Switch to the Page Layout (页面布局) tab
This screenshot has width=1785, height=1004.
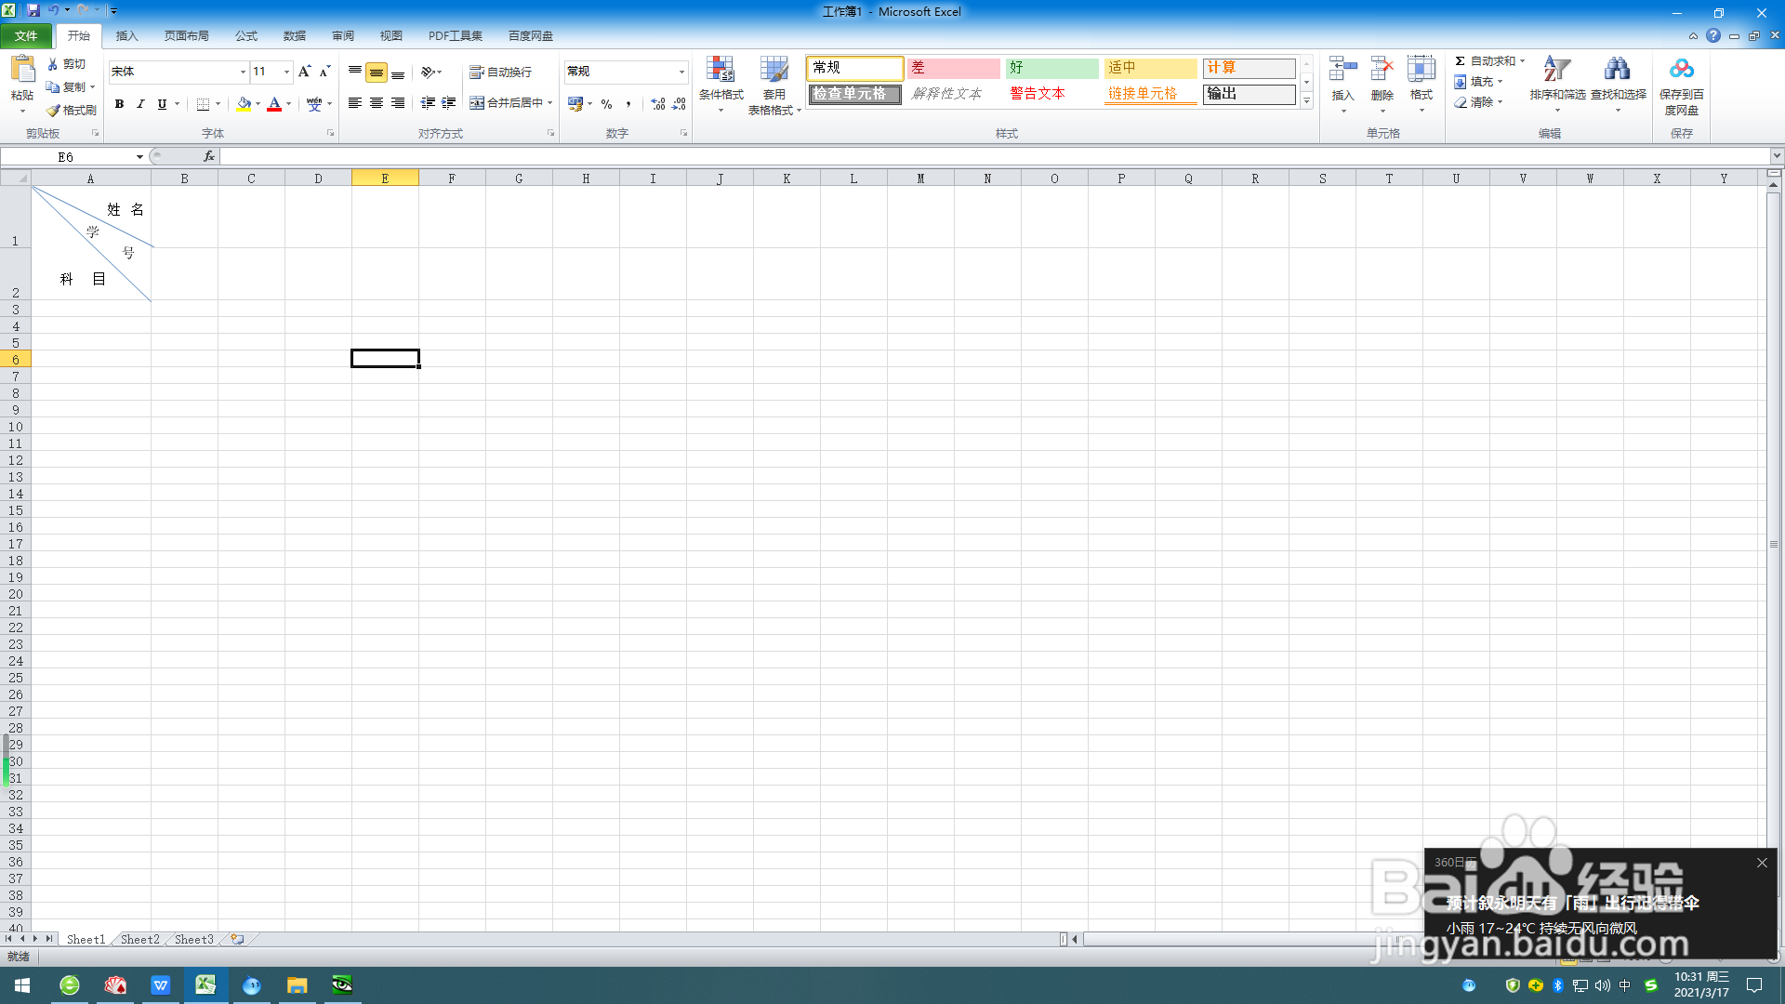[186, 35]
